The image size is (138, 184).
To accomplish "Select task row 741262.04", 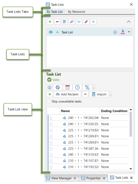I will point(88,118).
